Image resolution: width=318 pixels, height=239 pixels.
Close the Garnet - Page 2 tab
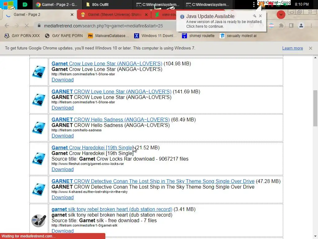[72, 15]
